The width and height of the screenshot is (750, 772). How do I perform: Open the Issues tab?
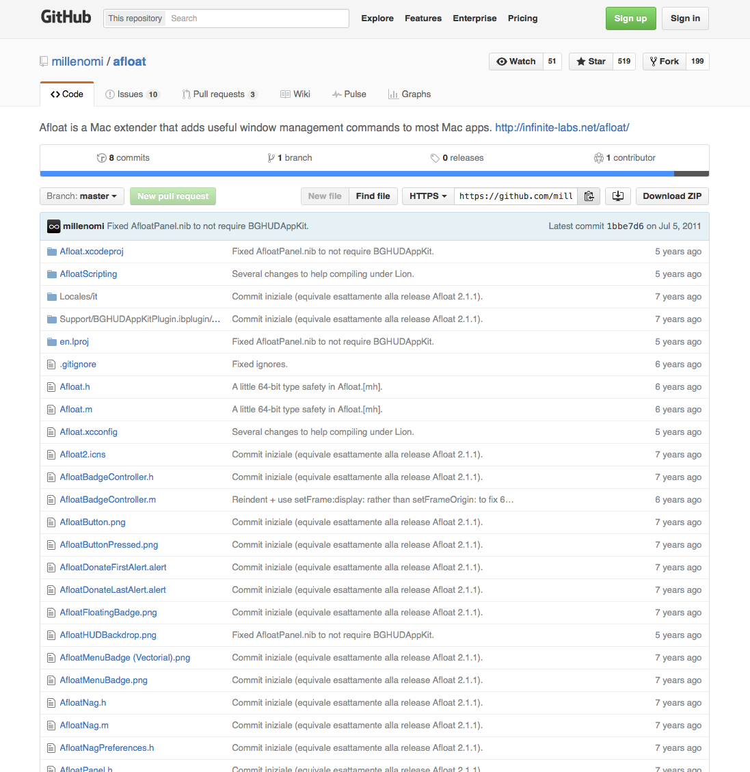[x=132, y=94]
